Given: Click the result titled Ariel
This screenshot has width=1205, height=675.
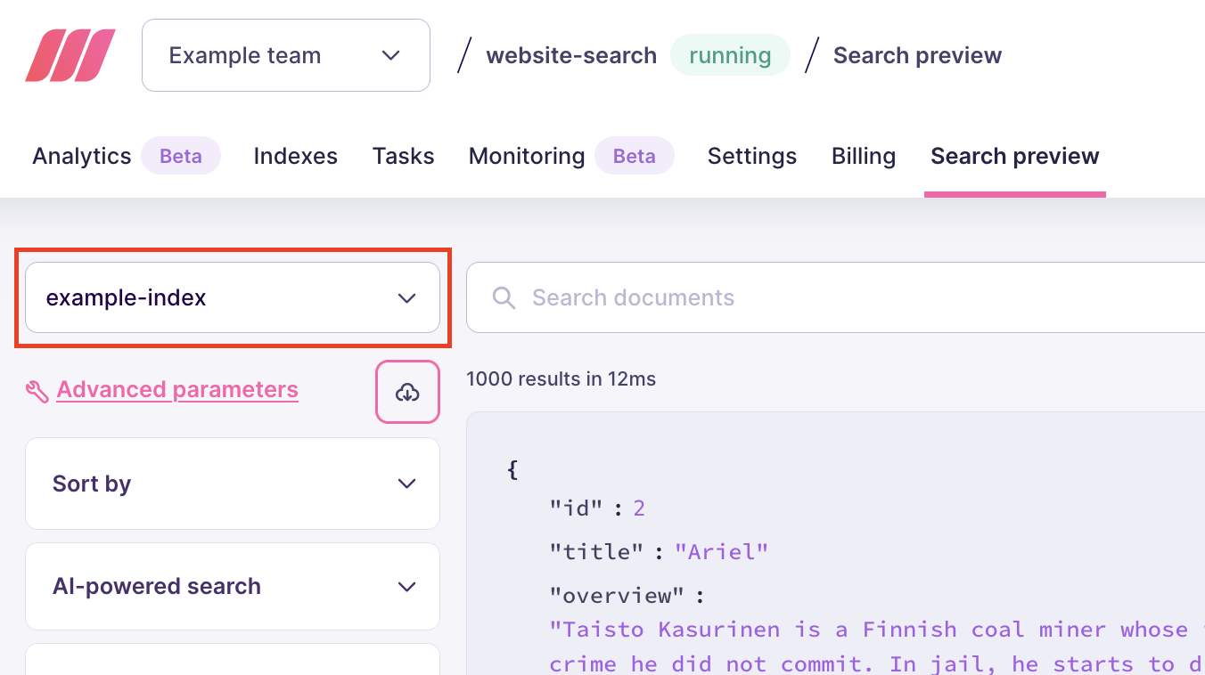Looking at the screenshot, I should (x=722, y=551).
